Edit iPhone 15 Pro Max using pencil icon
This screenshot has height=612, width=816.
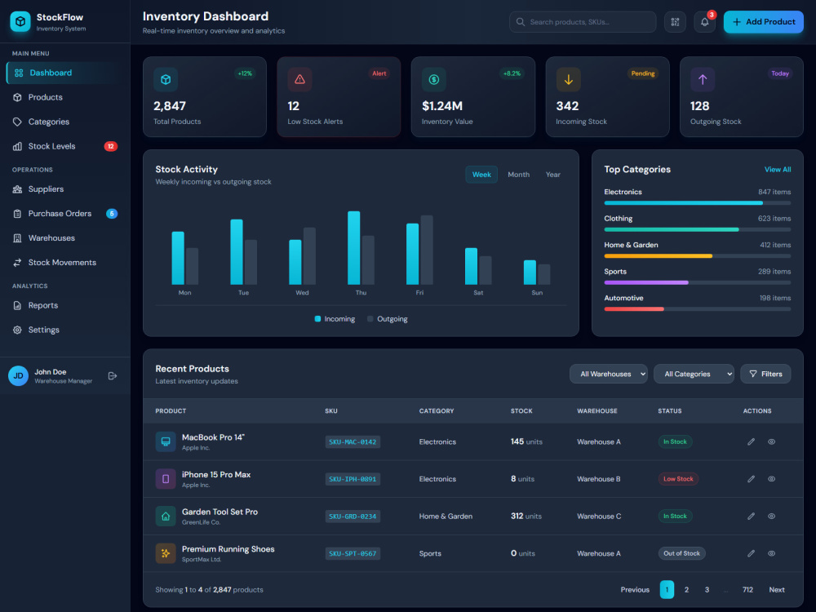751,479
